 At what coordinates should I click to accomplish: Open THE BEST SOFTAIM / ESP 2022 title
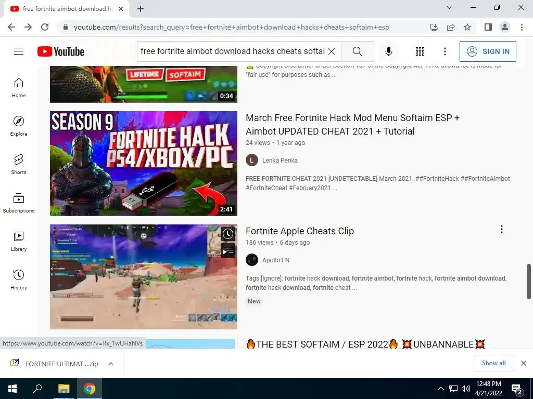click(365, 344)
